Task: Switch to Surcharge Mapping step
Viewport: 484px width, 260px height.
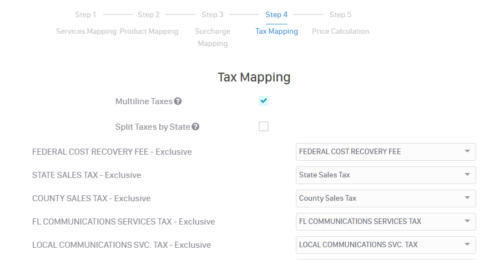Action: tap(213, 37)
